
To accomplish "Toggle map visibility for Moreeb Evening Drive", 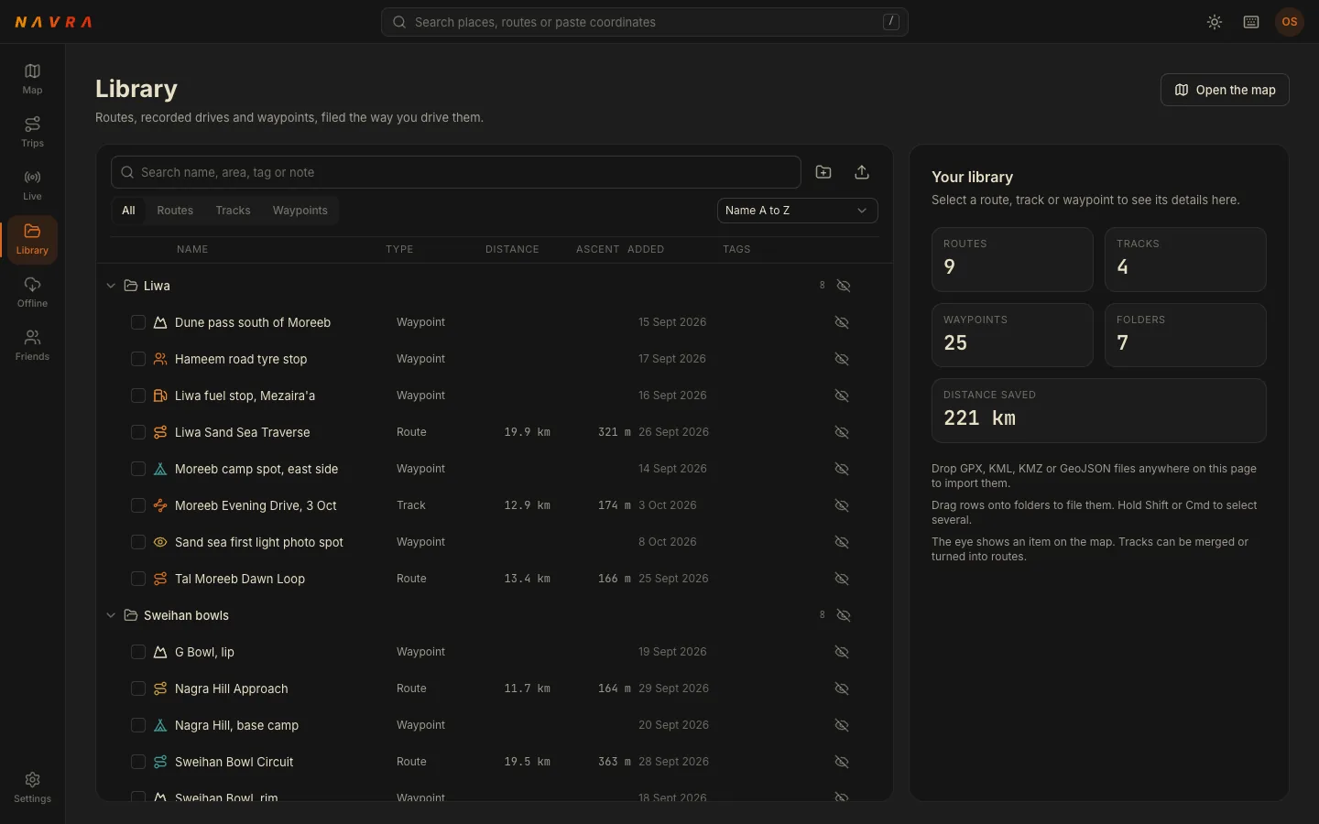I will click(x=842, y=505).
